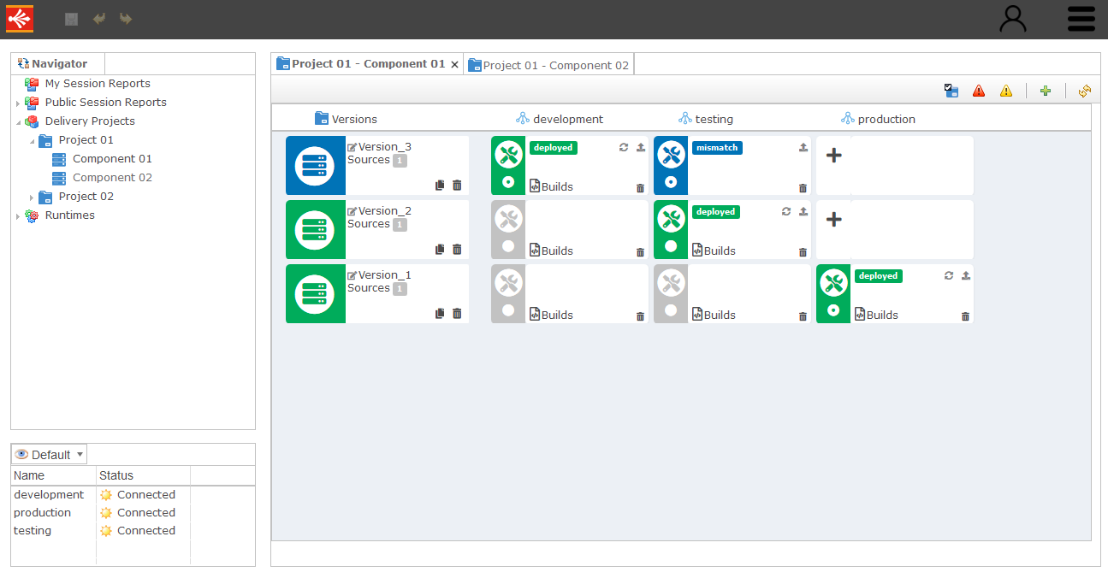
Task: Copy Version_2 using the duplicate icon
Action: pos(440,249)
